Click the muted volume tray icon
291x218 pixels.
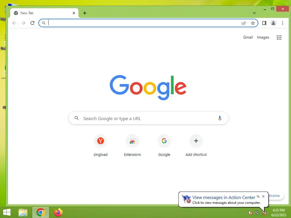250,213
